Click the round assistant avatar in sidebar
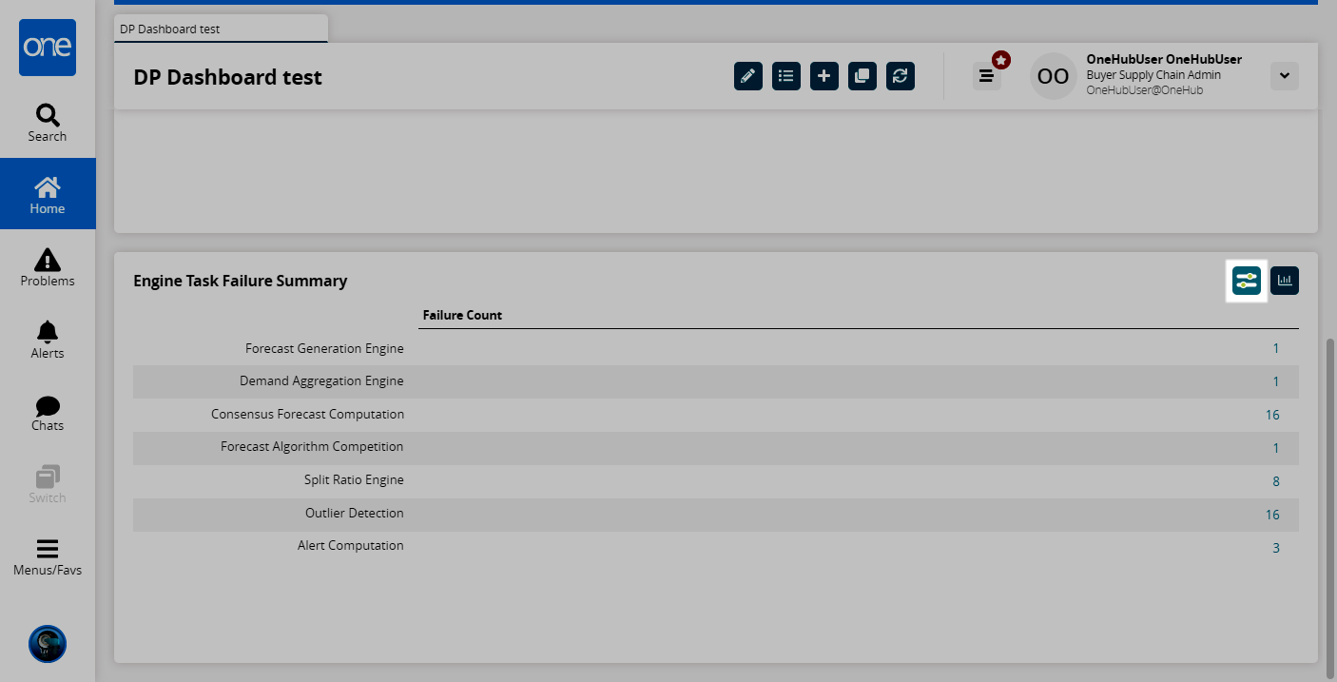 click(x=48, y=644)
